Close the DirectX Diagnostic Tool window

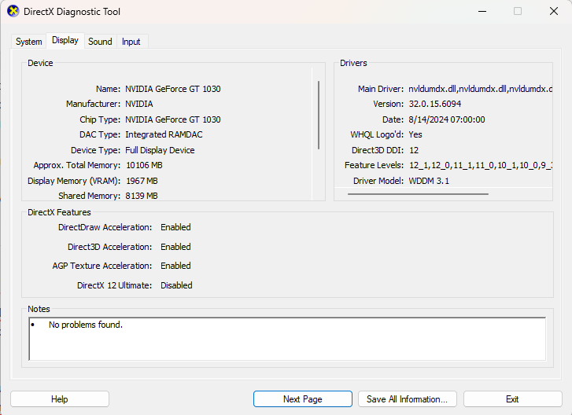554,11
